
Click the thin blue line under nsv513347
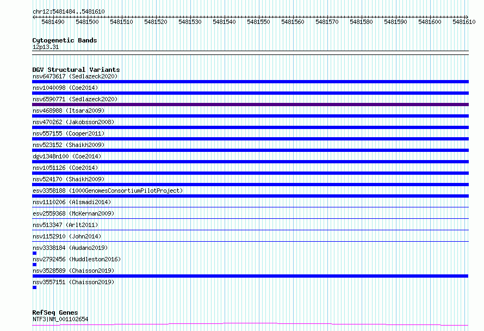coord(250,230)
